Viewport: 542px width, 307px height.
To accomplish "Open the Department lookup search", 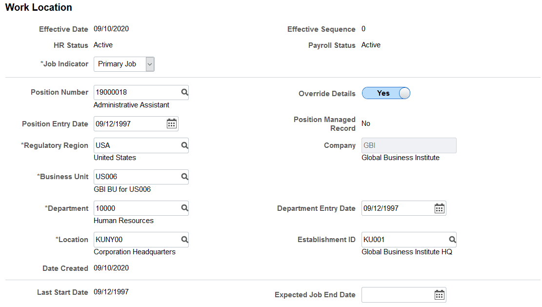I will [x=184, y=208].
